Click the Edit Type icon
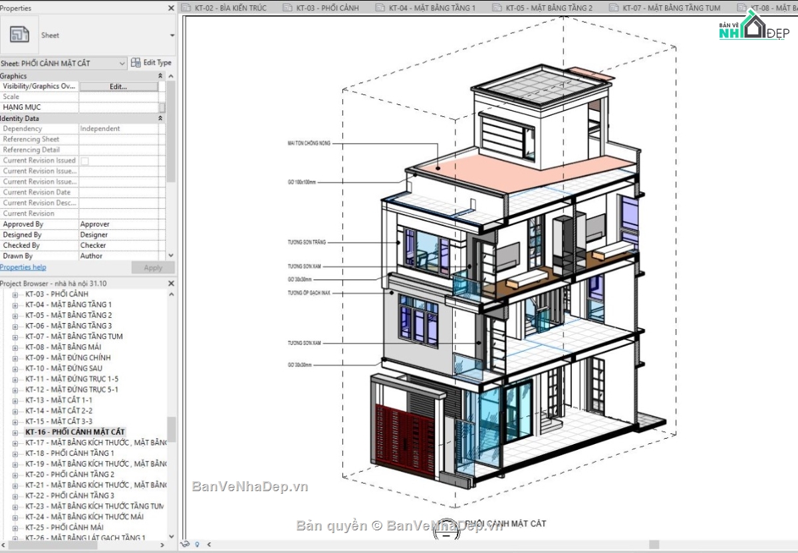This screenshot has width=798, height=553. point(136,62)
